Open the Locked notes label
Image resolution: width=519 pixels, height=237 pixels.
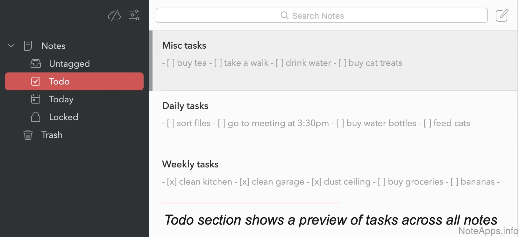click(x=63, y=117)
